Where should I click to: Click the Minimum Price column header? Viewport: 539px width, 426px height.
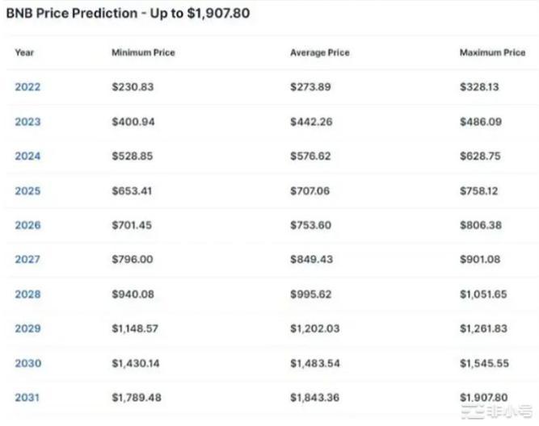[143, 52]
